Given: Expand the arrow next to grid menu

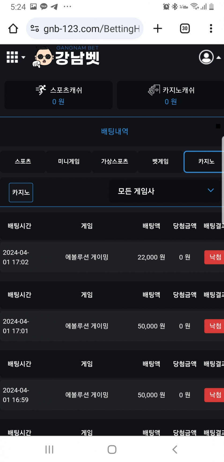Looking at the screenshot, I should tap(23, 57).
